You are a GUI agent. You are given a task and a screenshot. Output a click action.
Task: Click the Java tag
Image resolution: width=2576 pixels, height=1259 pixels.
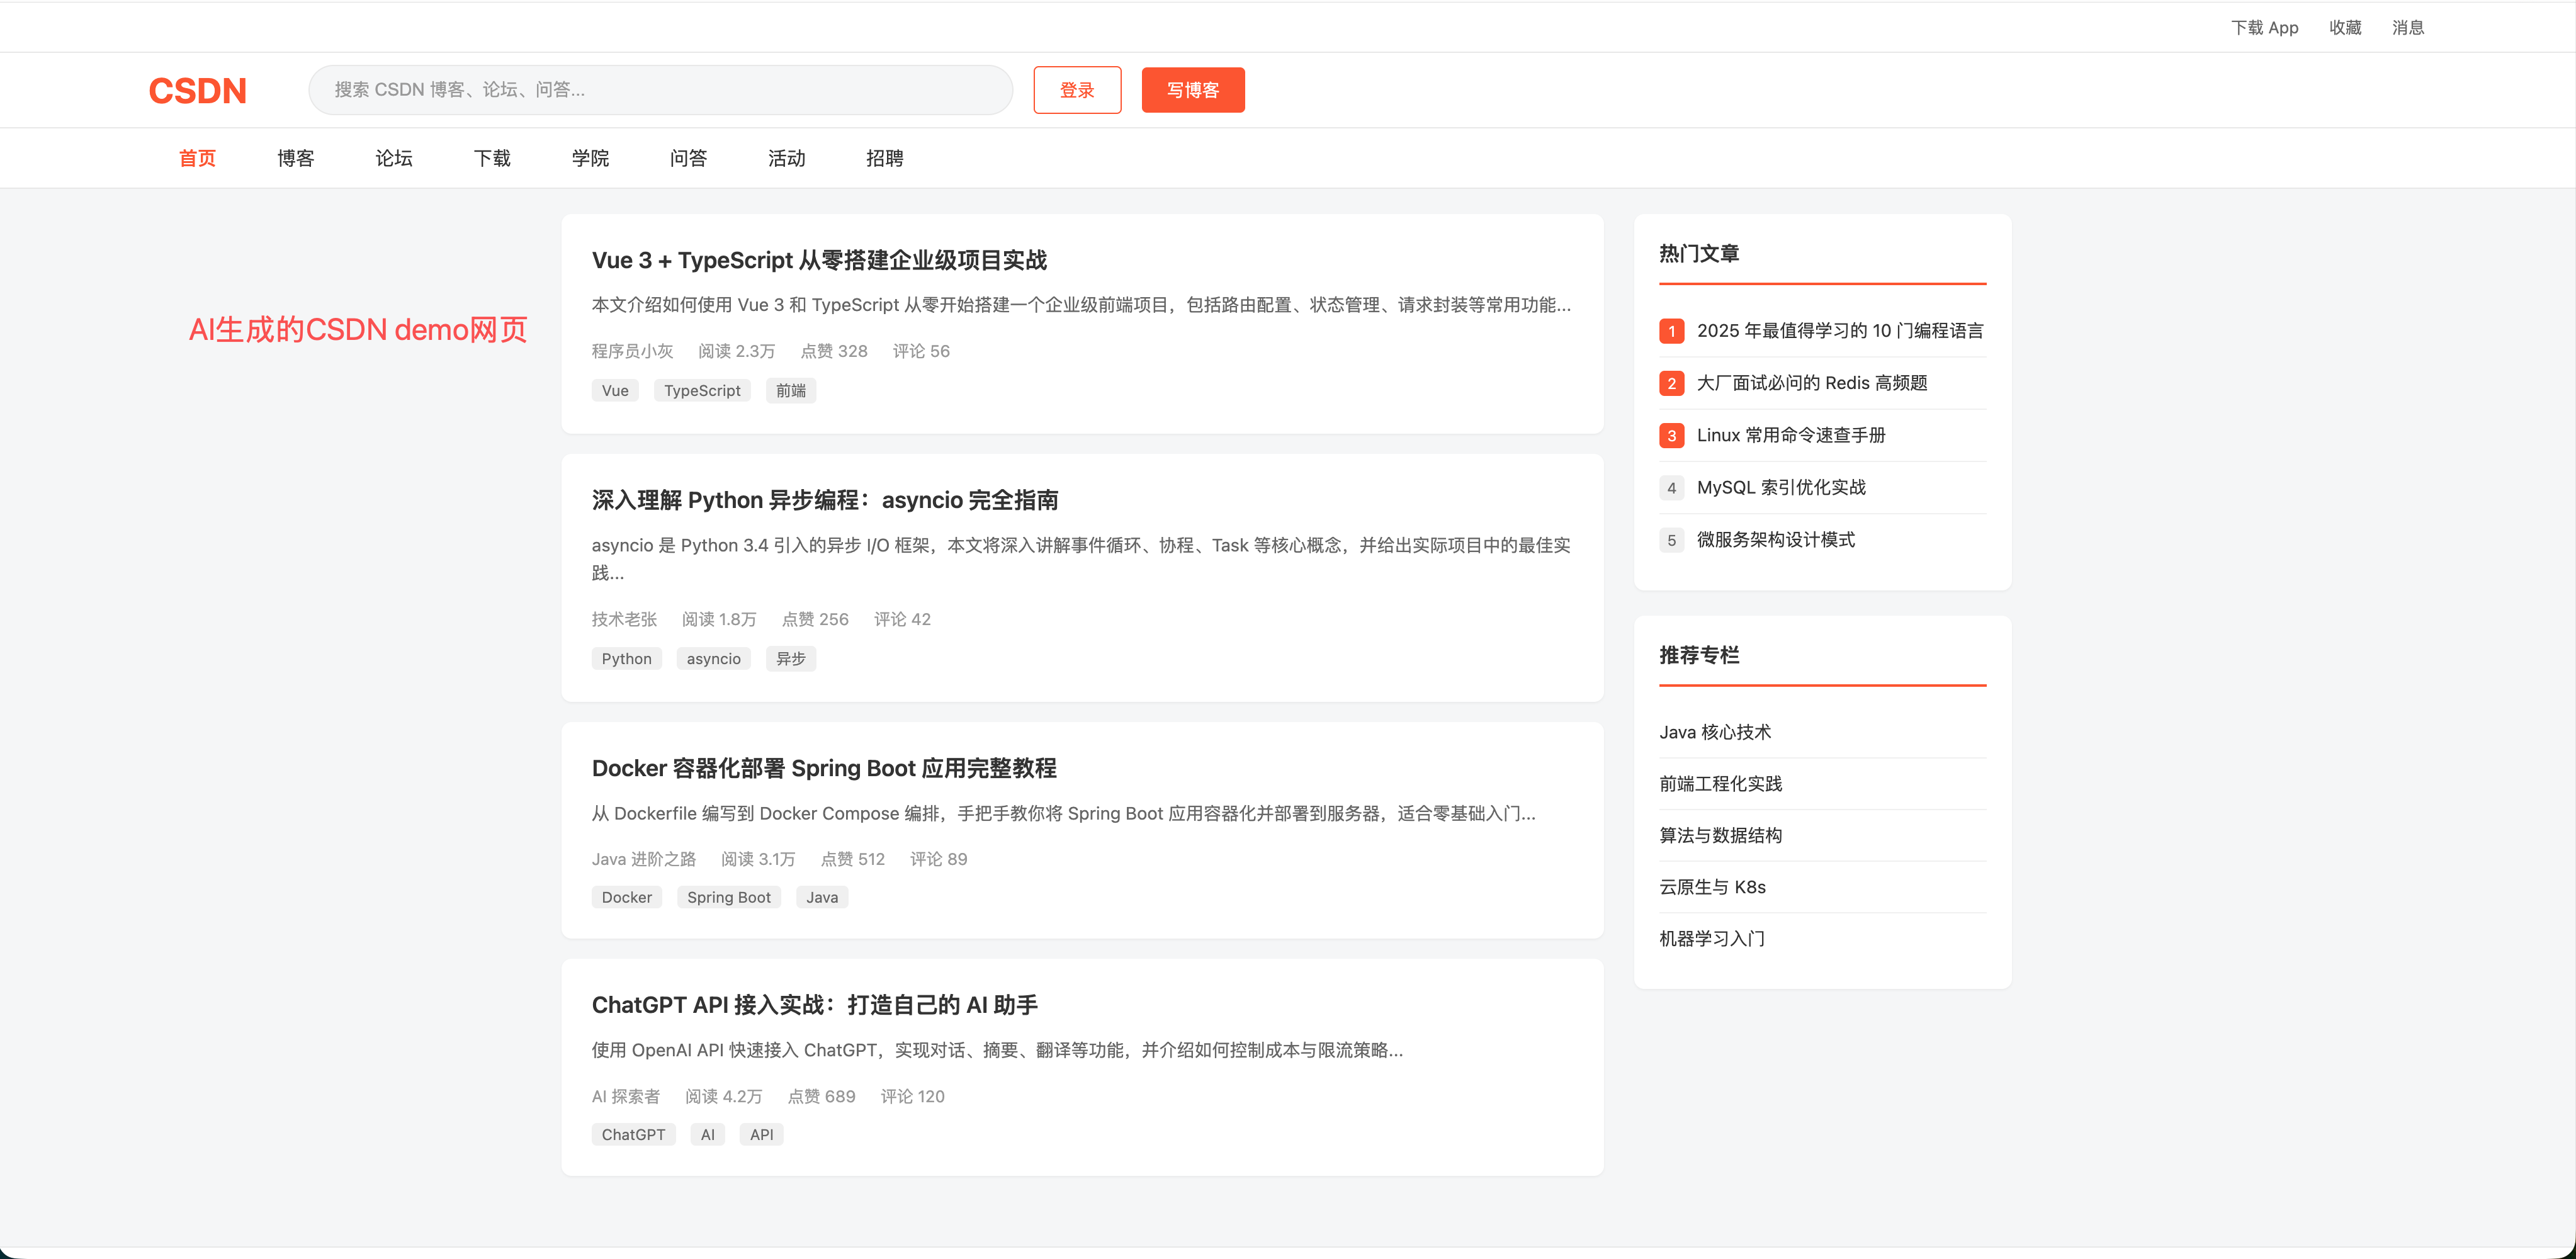[x=822, y=898]
